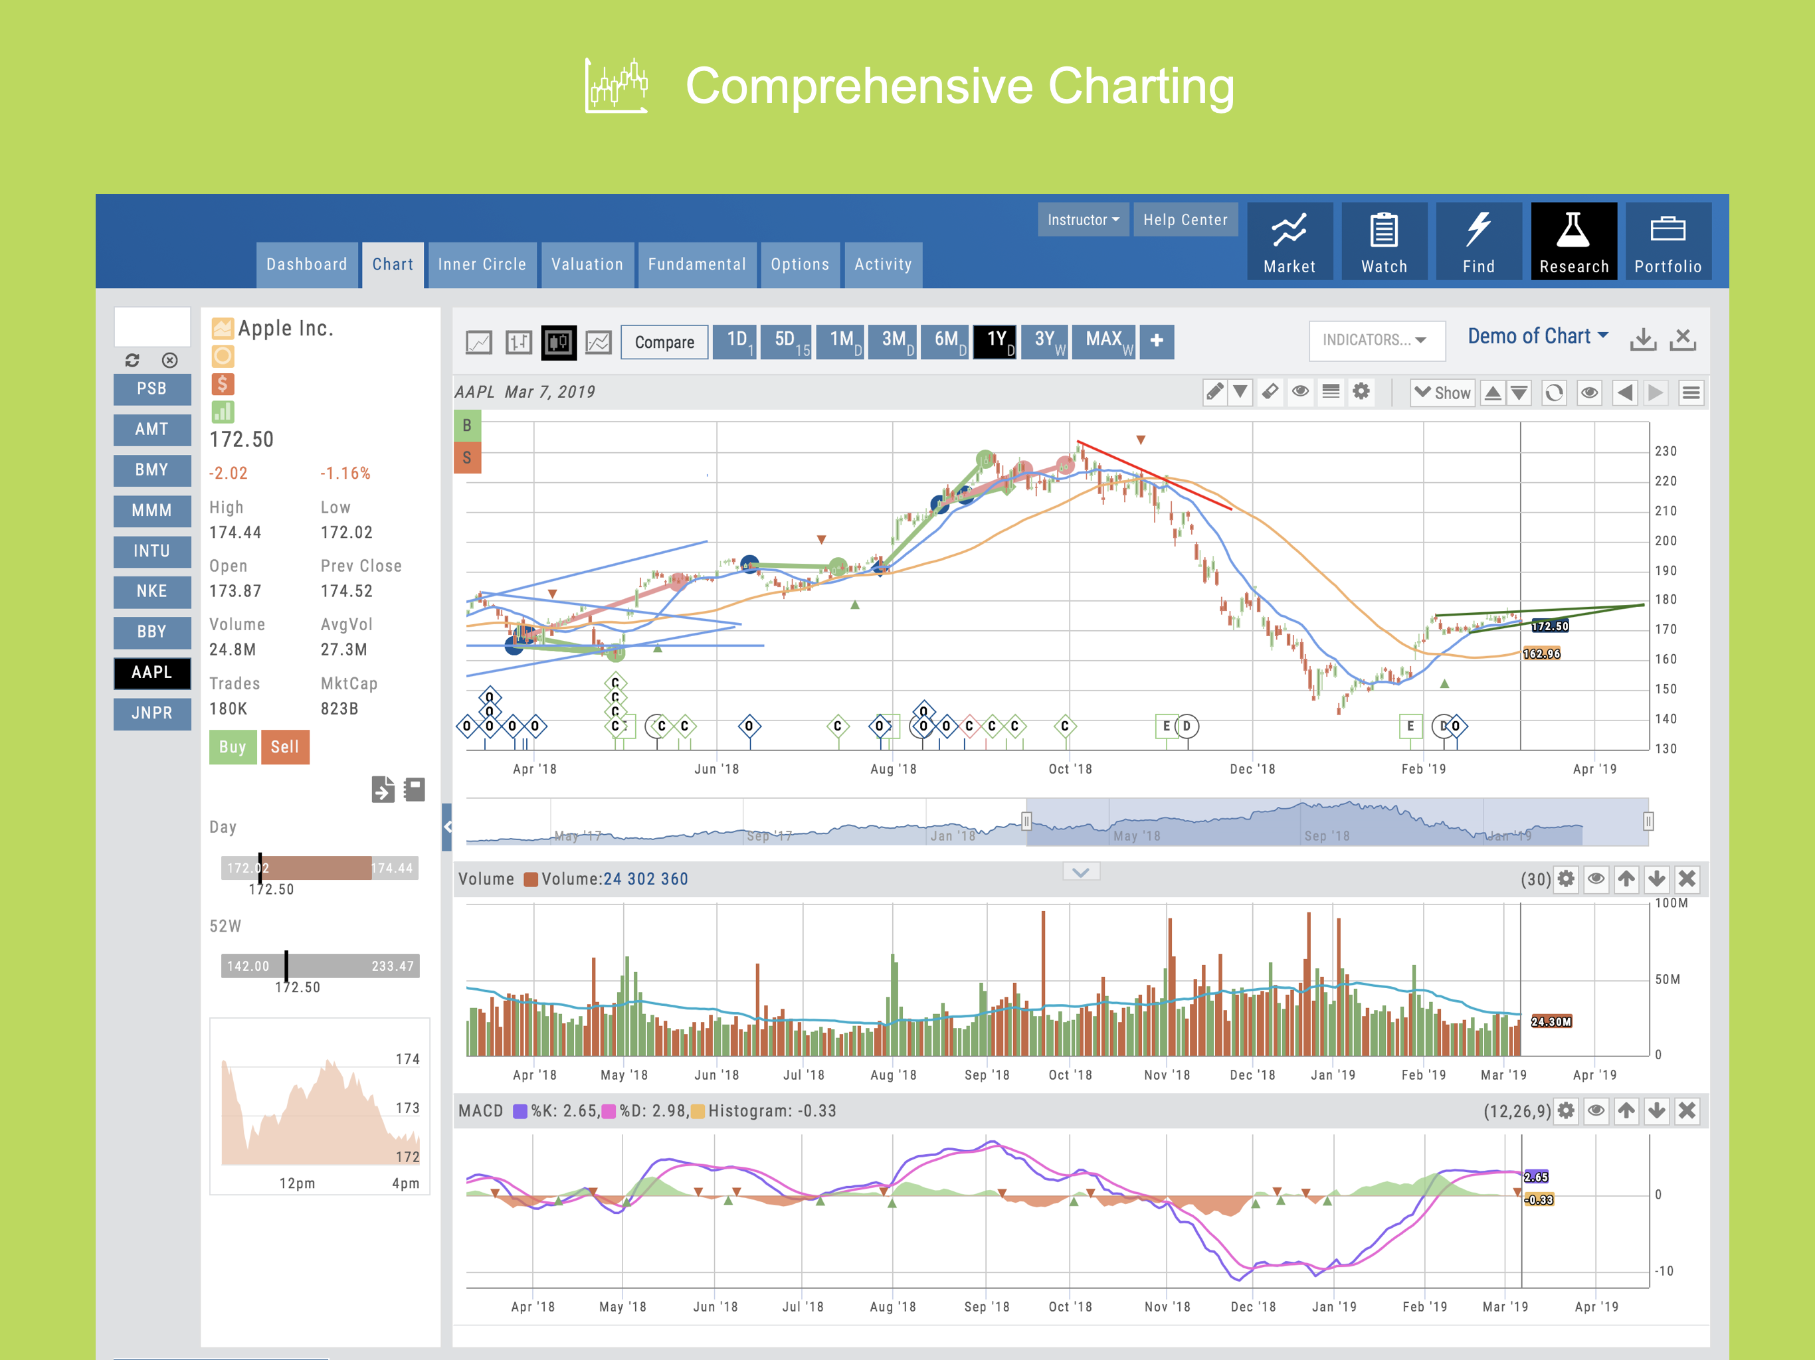Toggle drawings visibility eye next to eraser
This screenshot has height=1360, width=1815.
click(1301, 392)
